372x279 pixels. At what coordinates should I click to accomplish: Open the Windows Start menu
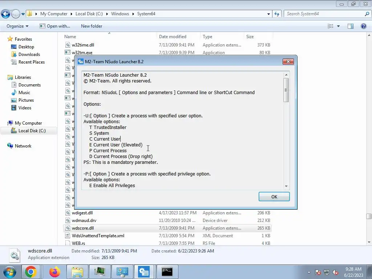(9, 272)
